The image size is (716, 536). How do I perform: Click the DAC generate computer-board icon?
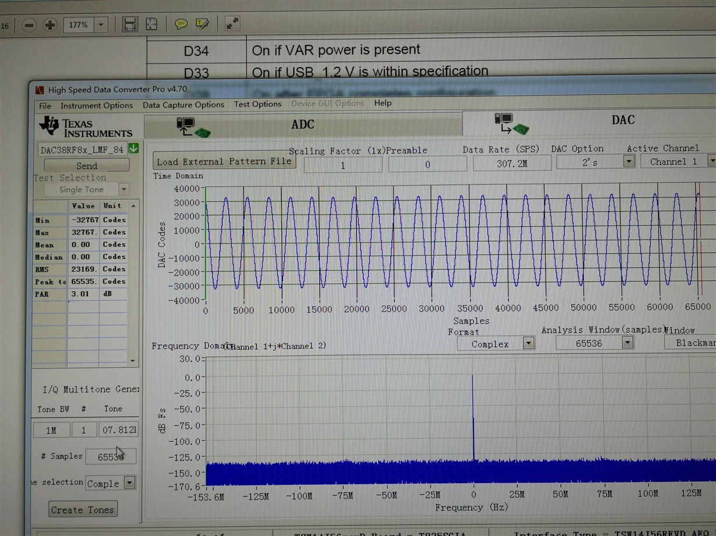click(511, 123)
